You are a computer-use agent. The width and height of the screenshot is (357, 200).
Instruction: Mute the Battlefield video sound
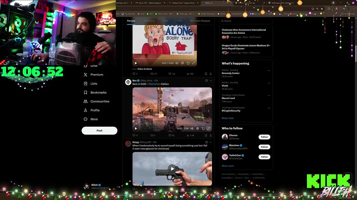(x=192, y=129)
